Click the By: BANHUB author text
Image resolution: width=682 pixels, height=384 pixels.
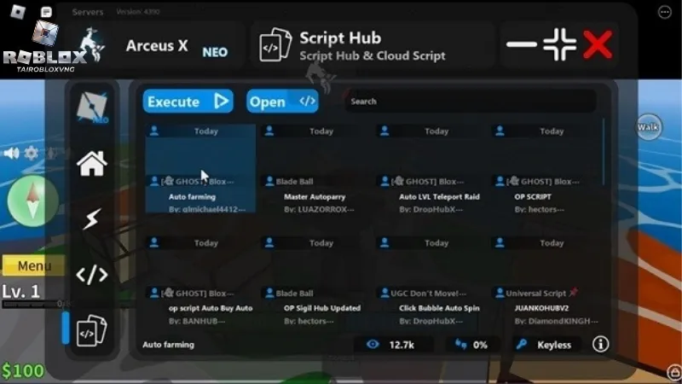tap(197, 322)
